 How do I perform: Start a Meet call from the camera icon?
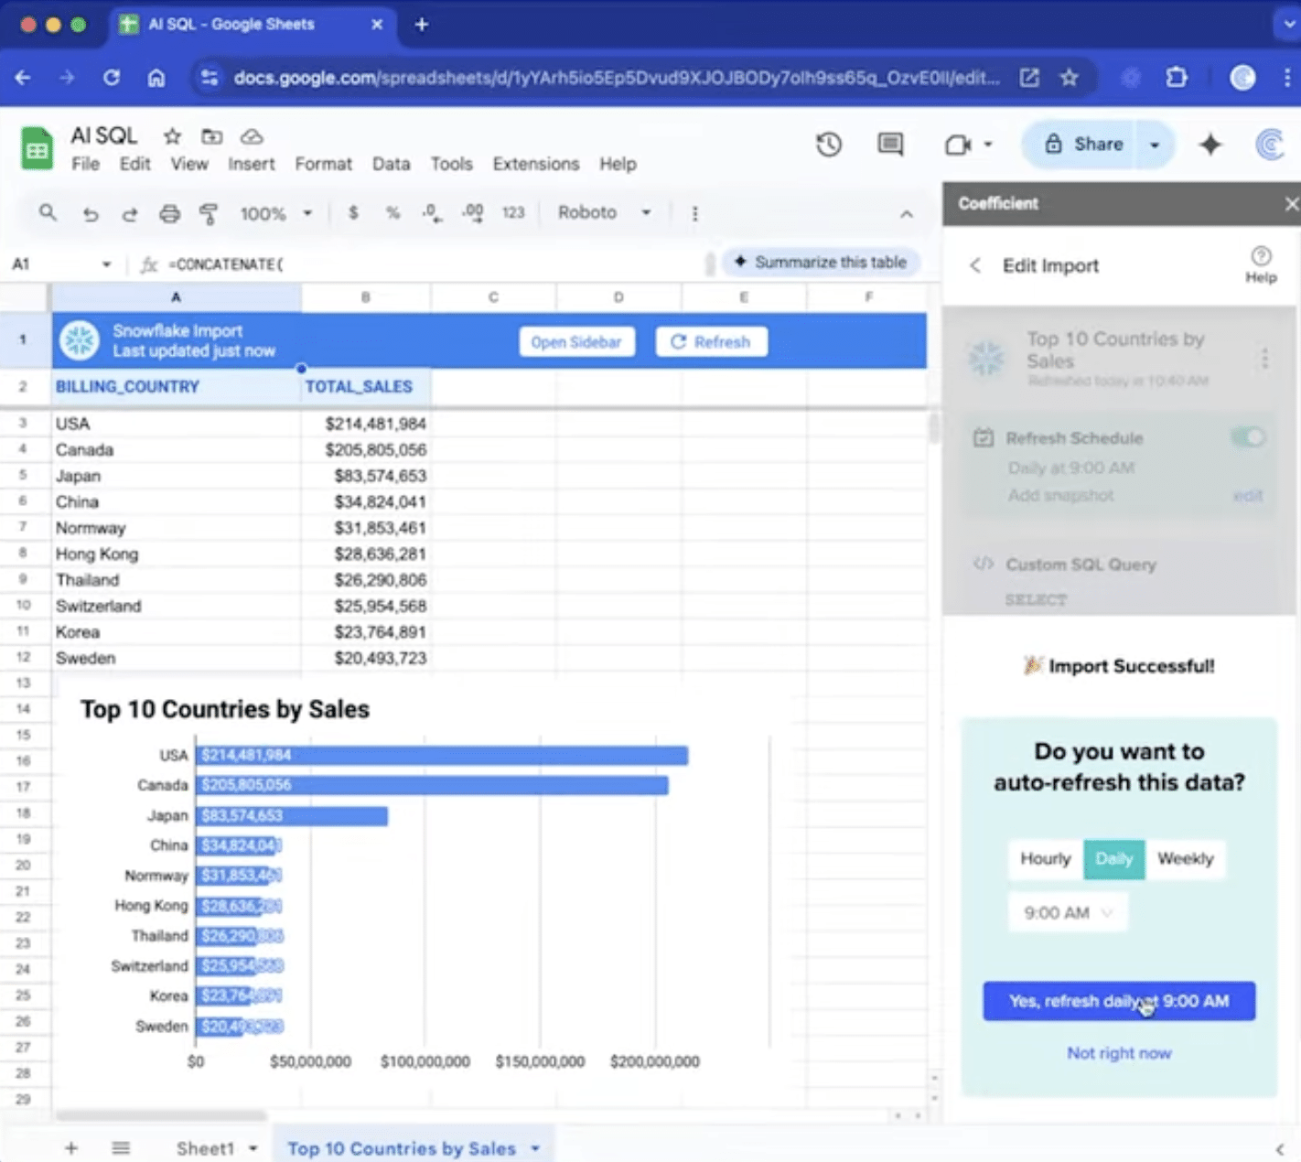click(x=959, y=144)
